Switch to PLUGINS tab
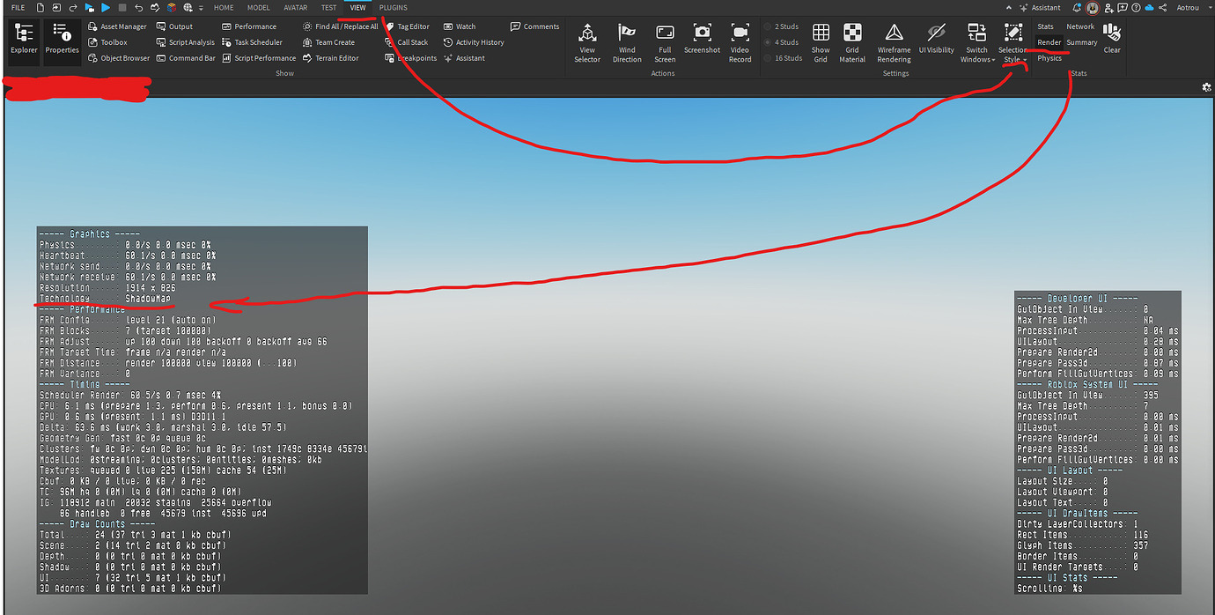Viewport: 1215px width, 615px height. pyautogui.click(x=393, y=7)
